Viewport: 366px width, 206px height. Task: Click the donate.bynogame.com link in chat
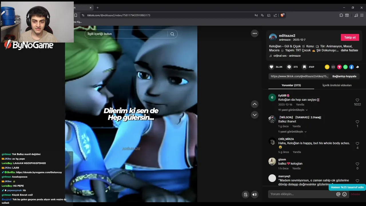point(39,172)
